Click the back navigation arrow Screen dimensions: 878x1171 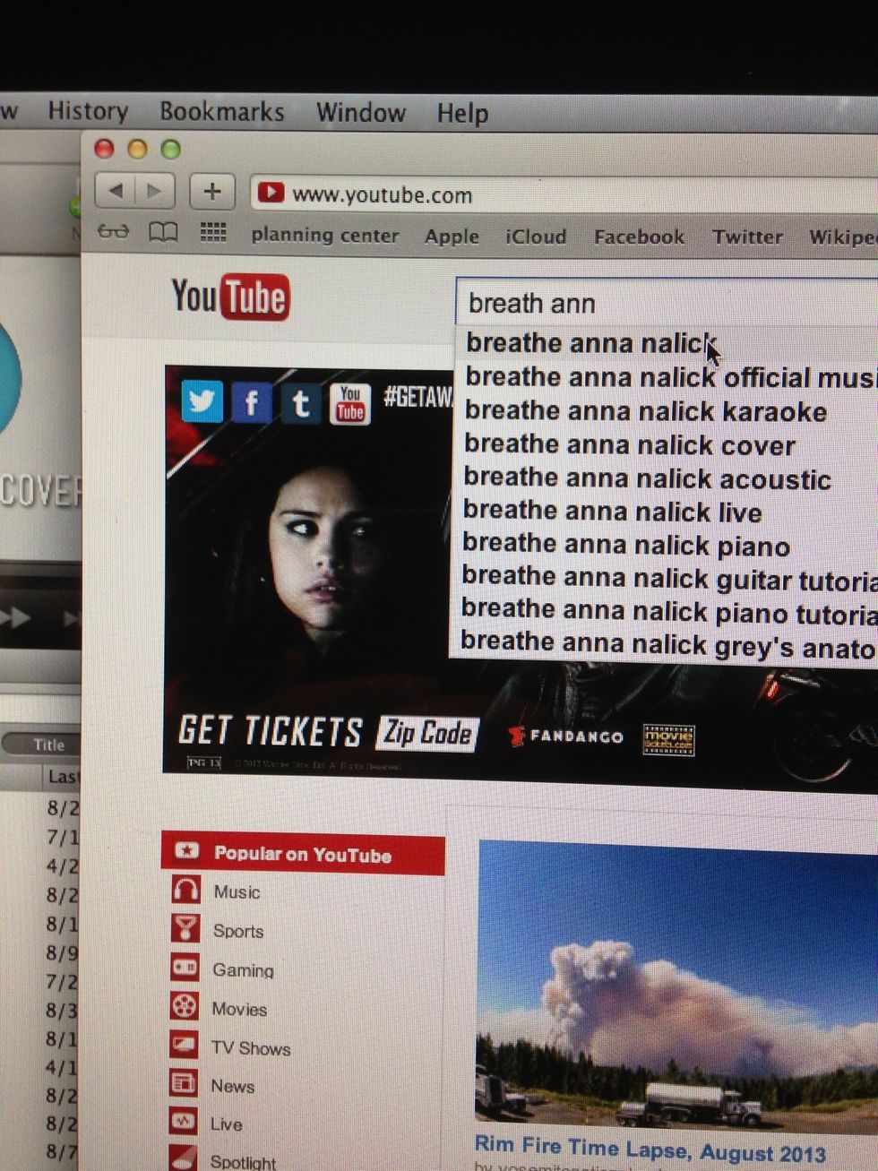coord(116,191)
